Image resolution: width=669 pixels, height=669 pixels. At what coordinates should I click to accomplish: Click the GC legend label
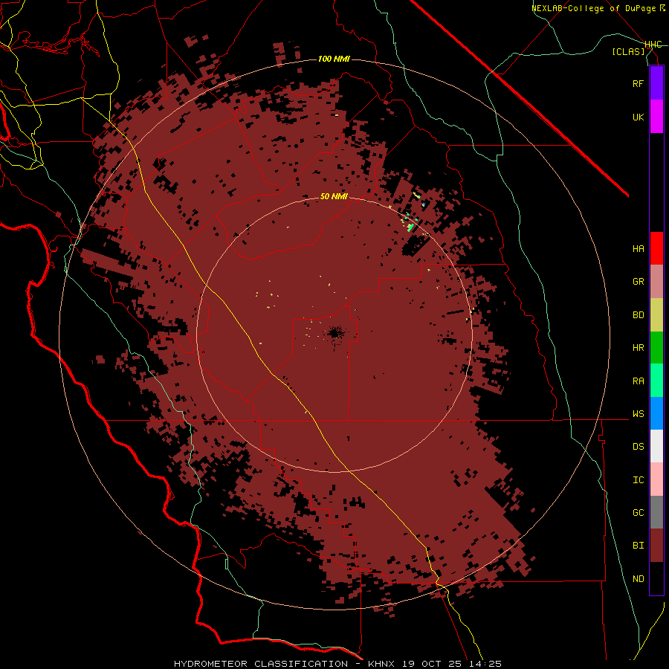(x=638, y=513)
